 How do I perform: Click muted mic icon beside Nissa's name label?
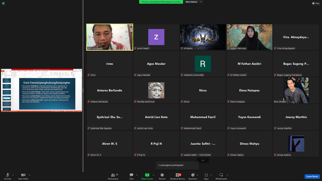point(182,102)
